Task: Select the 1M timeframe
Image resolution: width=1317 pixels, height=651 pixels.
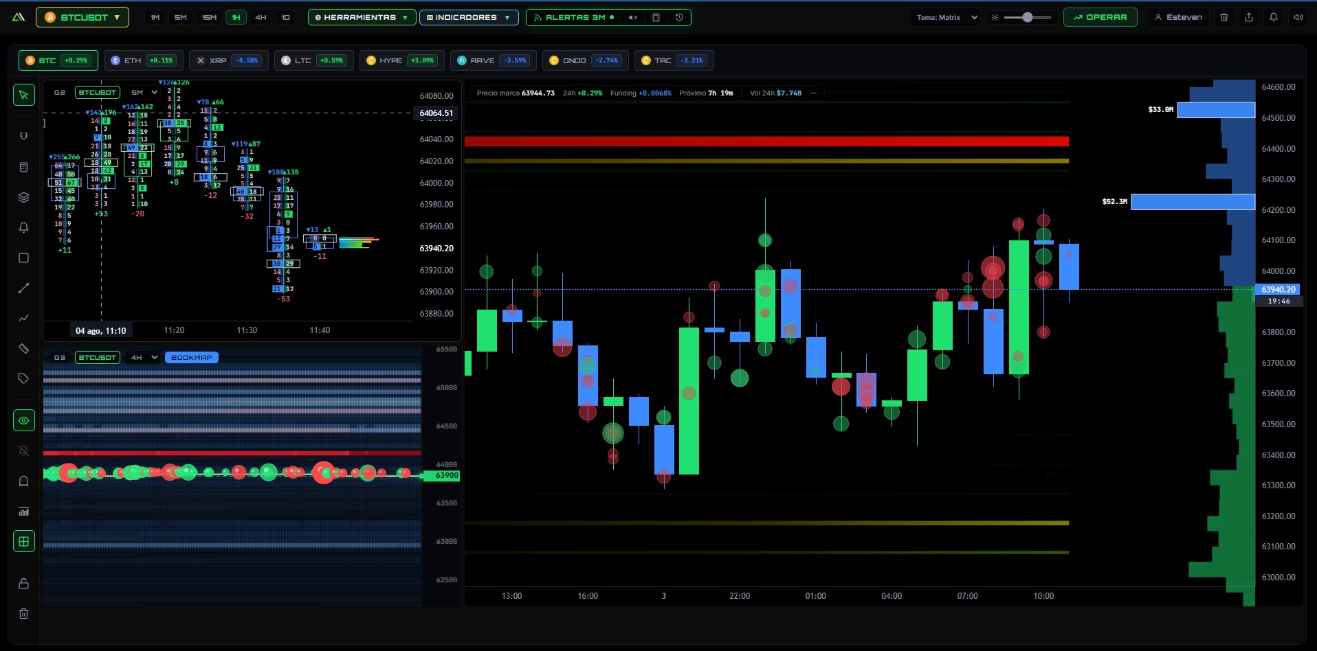Action: point(155,17)
